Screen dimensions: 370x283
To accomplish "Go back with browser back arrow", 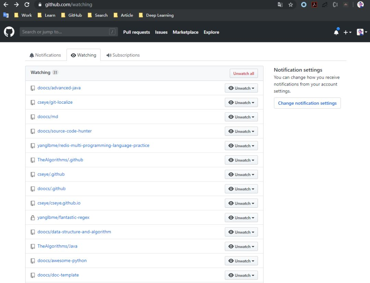I will 6,4.
